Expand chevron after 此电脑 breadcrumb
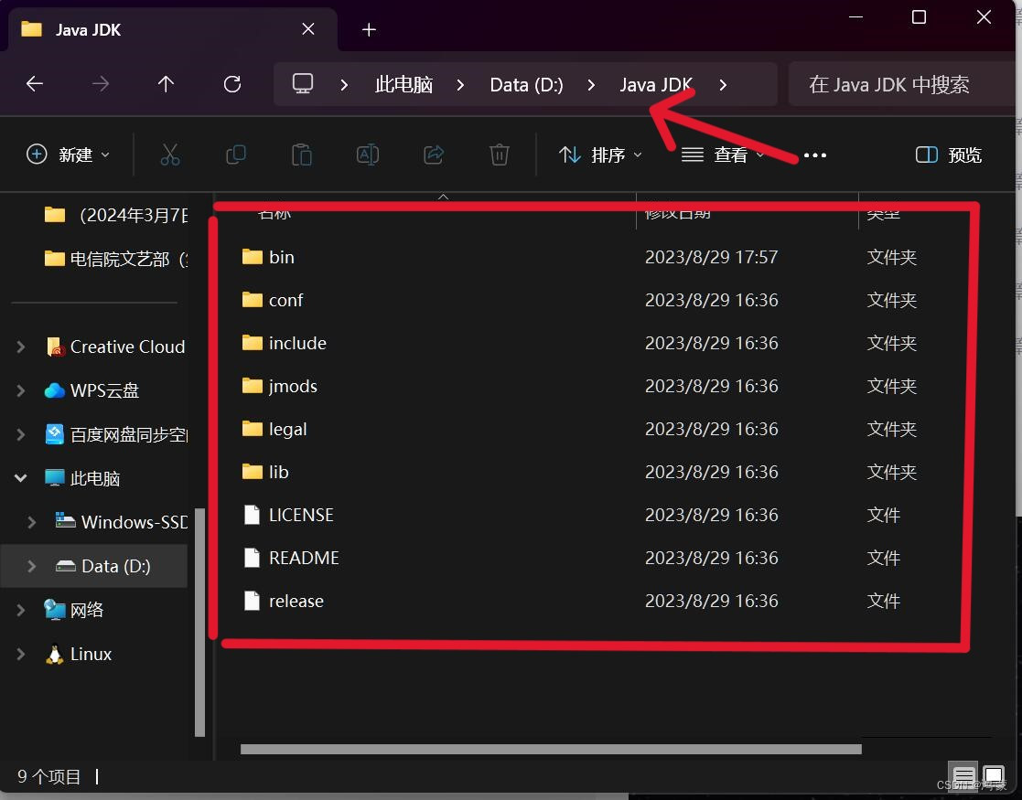The image size is (1022, 800). click(460, 85)
